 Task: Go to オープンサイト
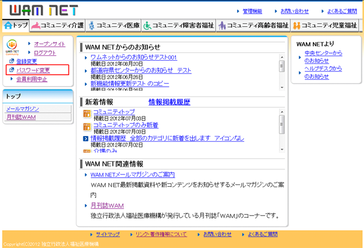click(x=50, y=44)
